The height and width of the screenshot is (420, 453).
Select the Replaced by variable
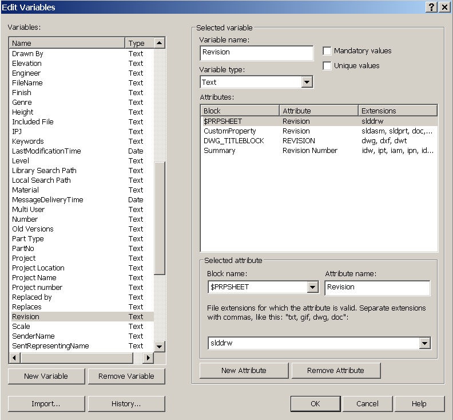coord(82,297)
